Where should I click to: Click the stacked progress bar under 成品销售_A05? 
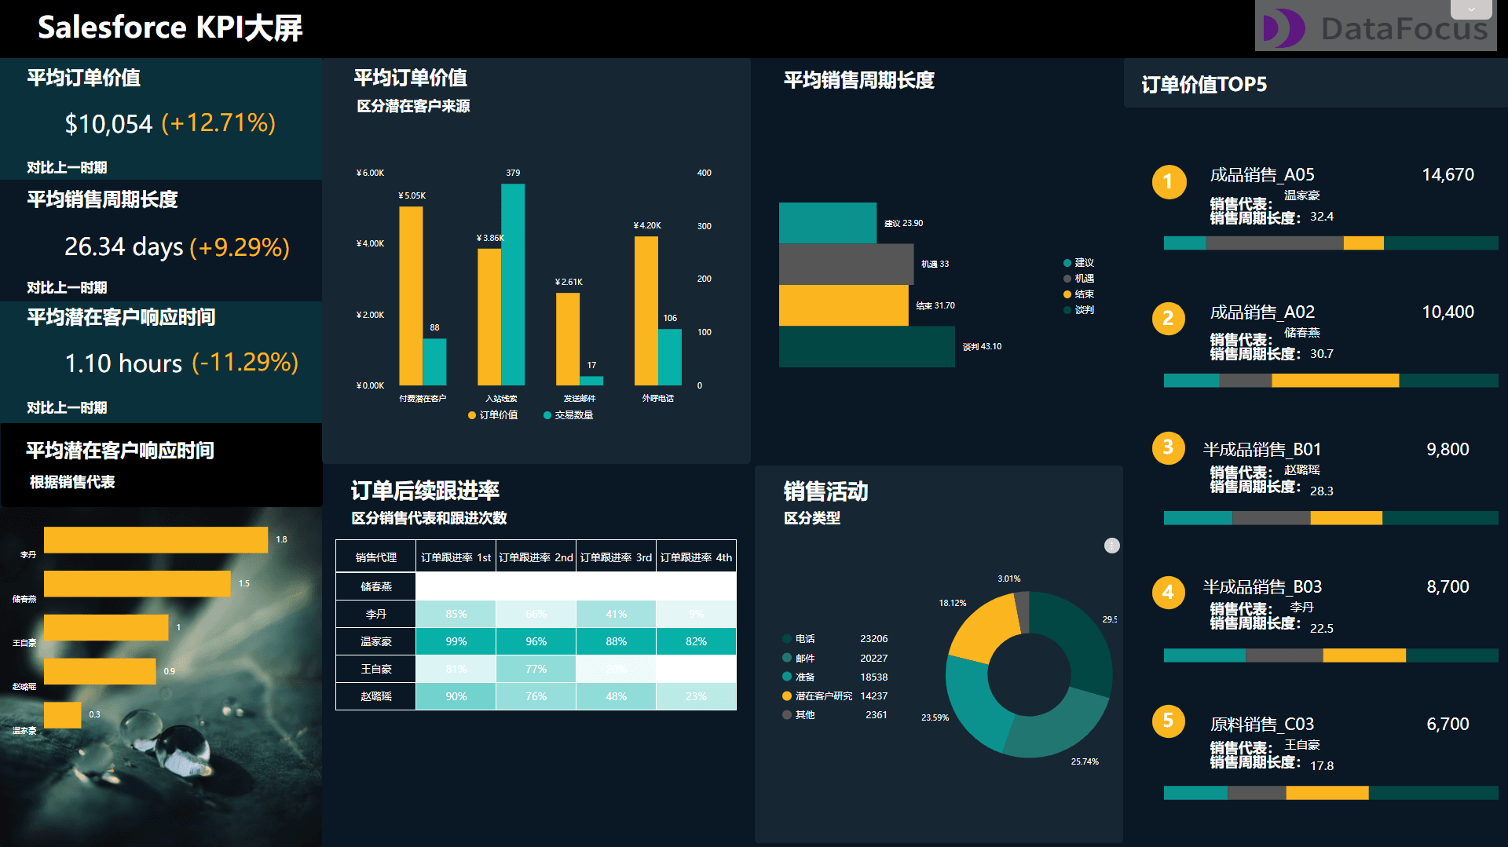(1331, 243)
